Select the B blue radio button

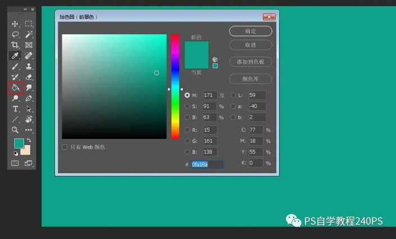point(187,152)
